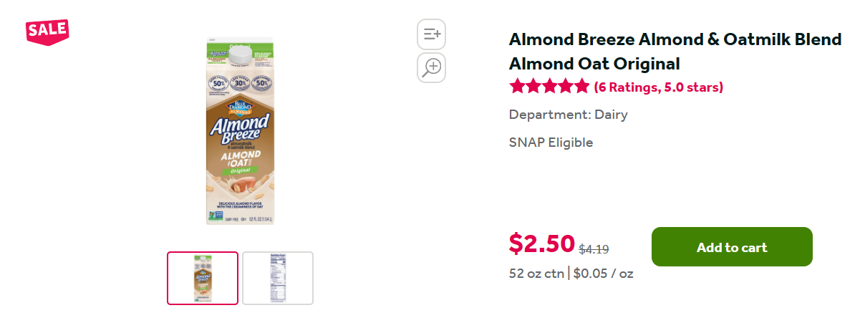Click the 52 oz ctn size text
Image resolution: width=860 pixels, height=328 pixels.
[536, 274]
